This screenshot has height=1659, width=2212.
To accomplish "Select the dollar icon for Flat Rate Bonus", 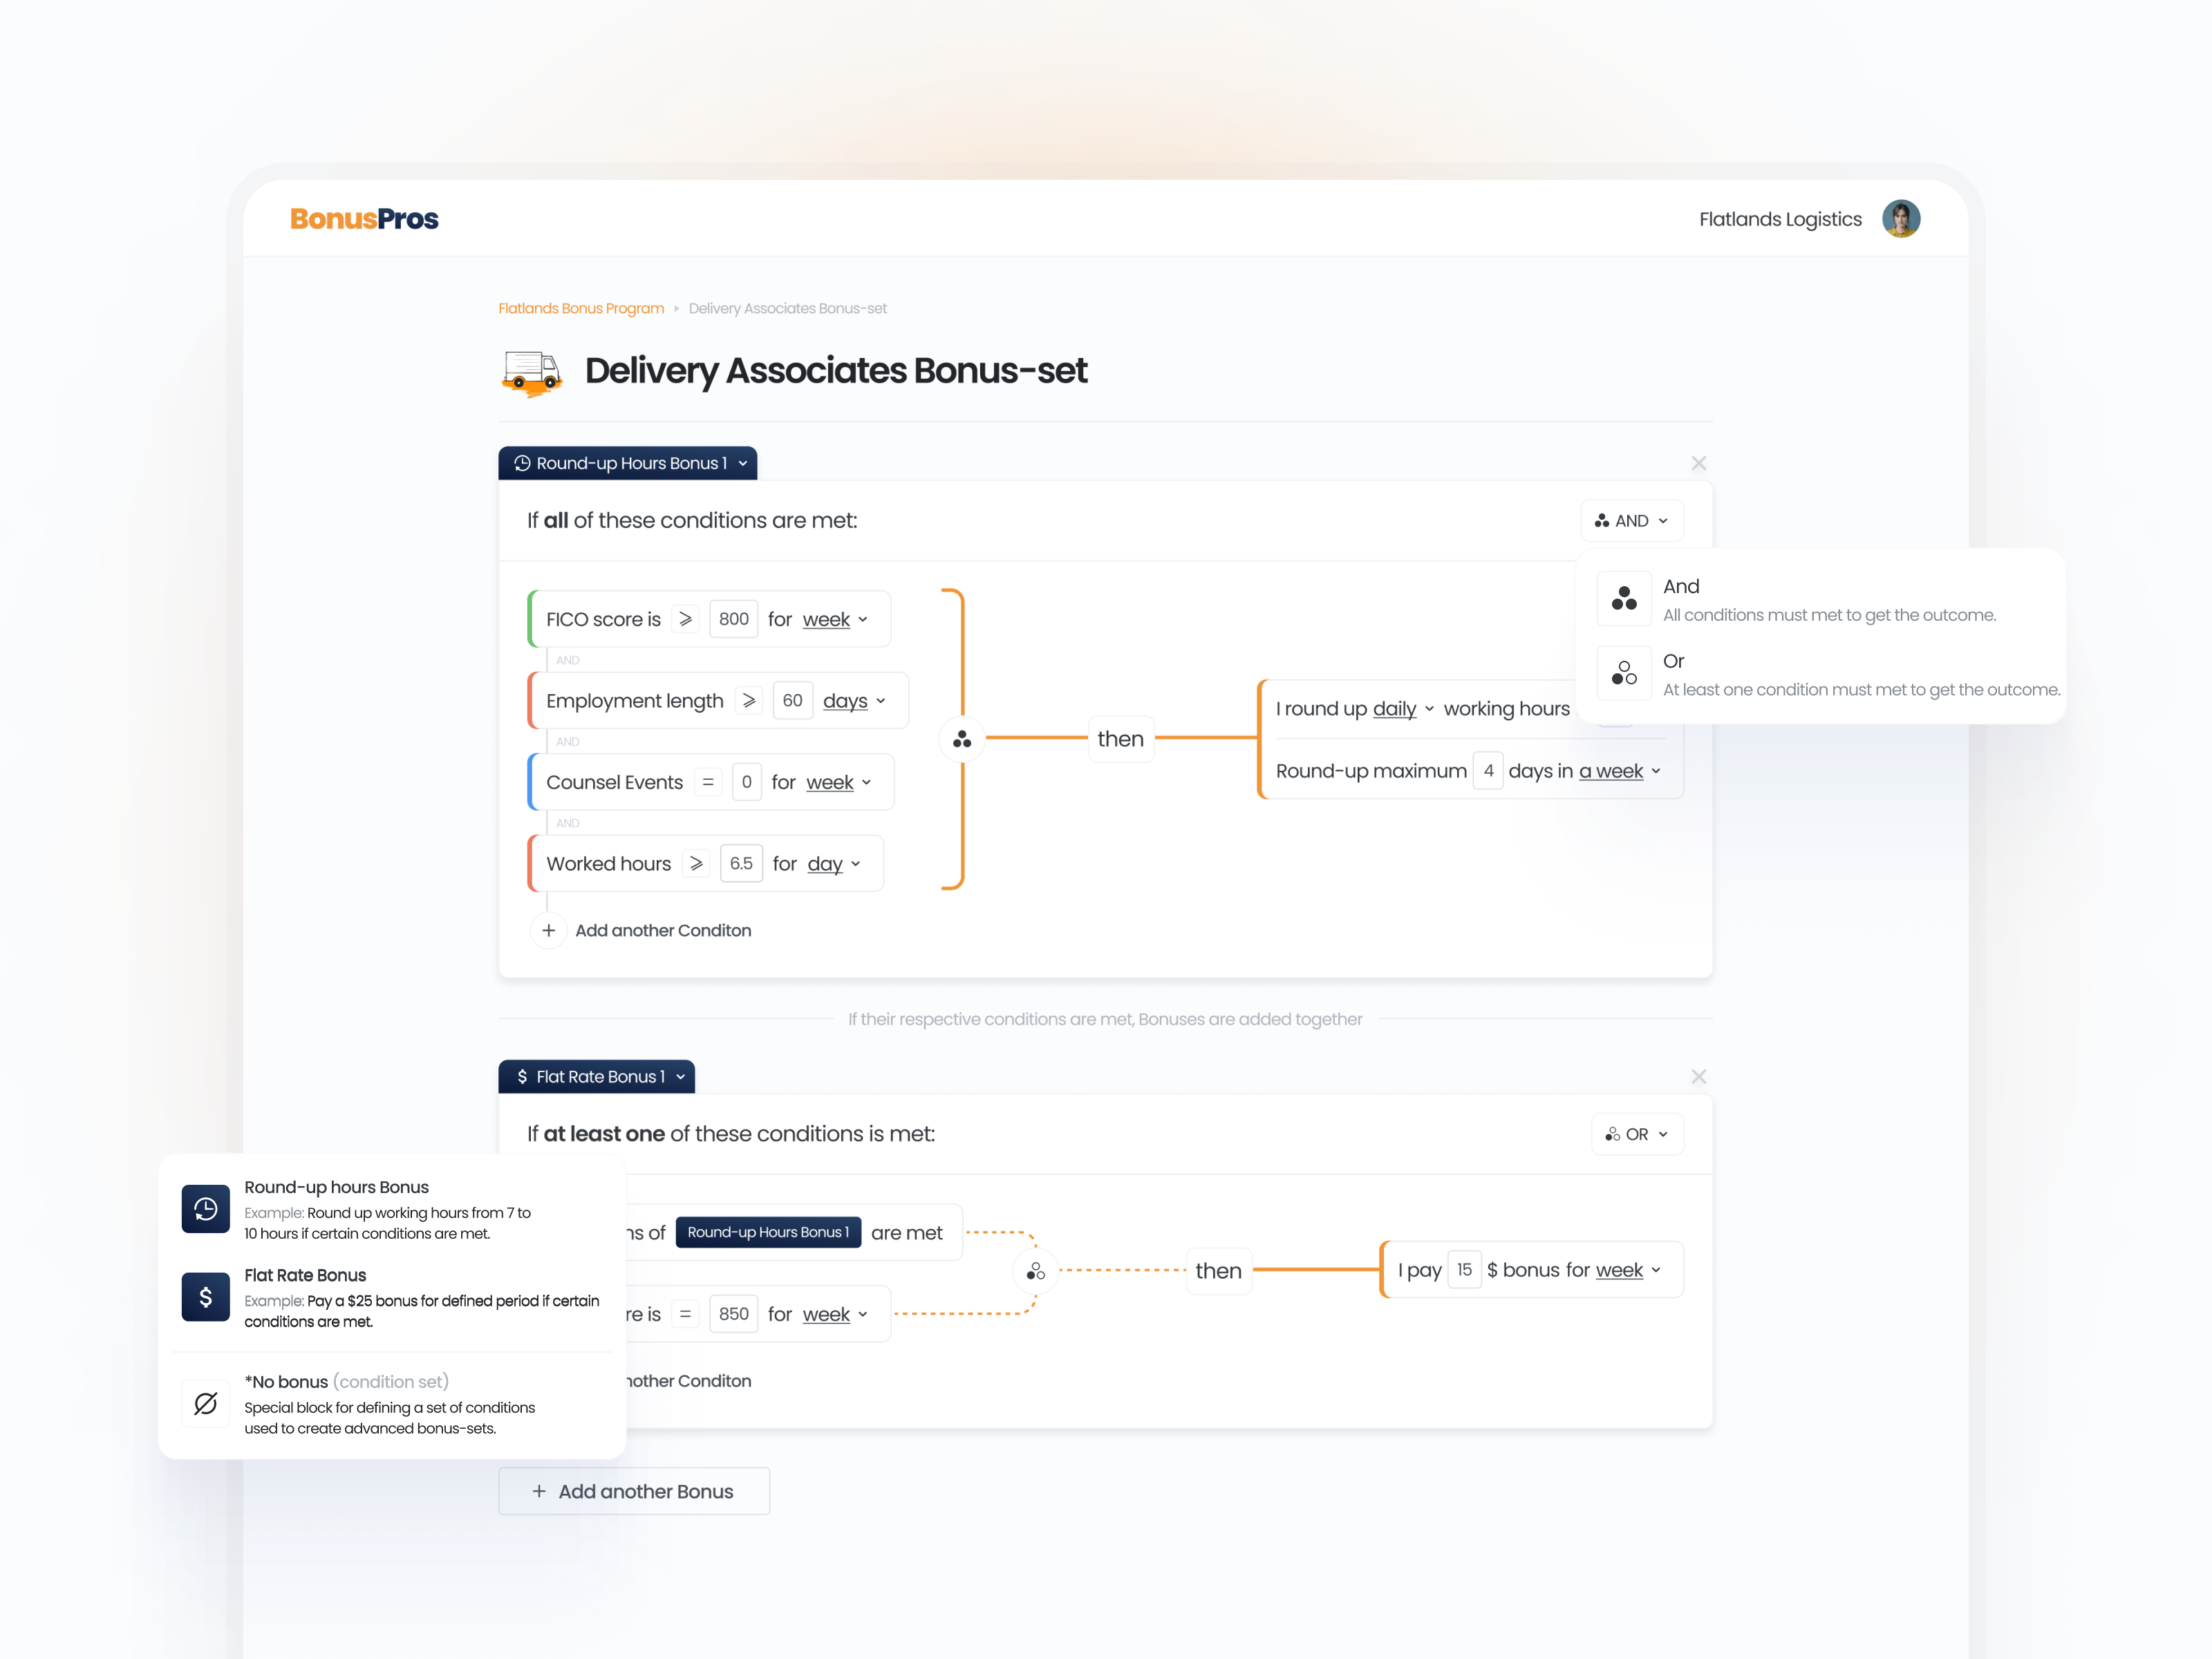I will [x=205, y=1297].
